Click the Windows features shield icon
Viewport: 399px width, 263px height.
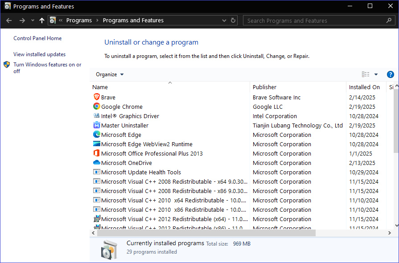click(7, 65)
